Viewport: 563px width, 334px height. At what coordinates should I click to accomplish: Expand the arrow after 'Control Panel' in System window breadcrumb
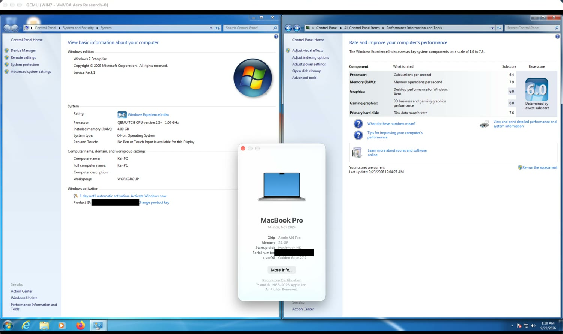[59, 28]
